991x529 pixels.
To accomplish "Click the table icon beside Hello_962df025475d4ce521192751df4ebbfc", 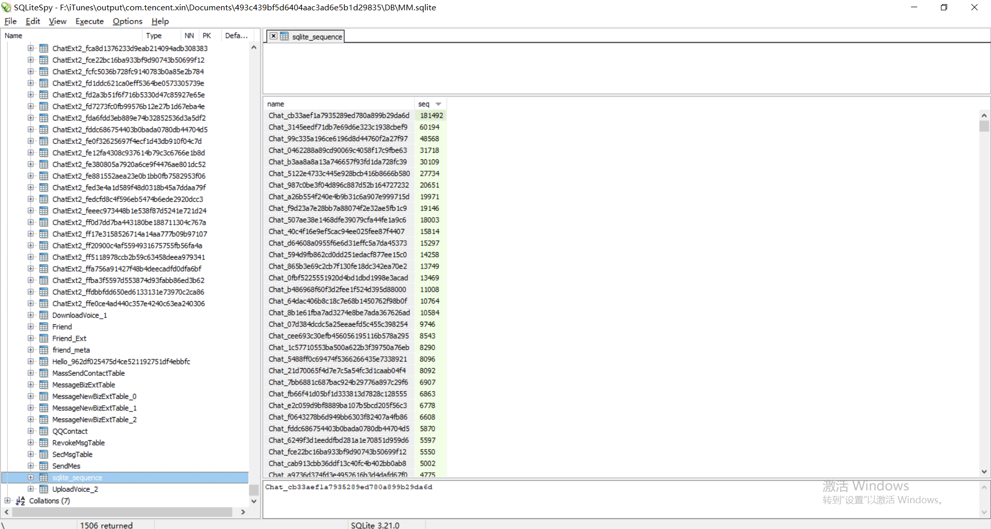I will [x=44, y=361].
